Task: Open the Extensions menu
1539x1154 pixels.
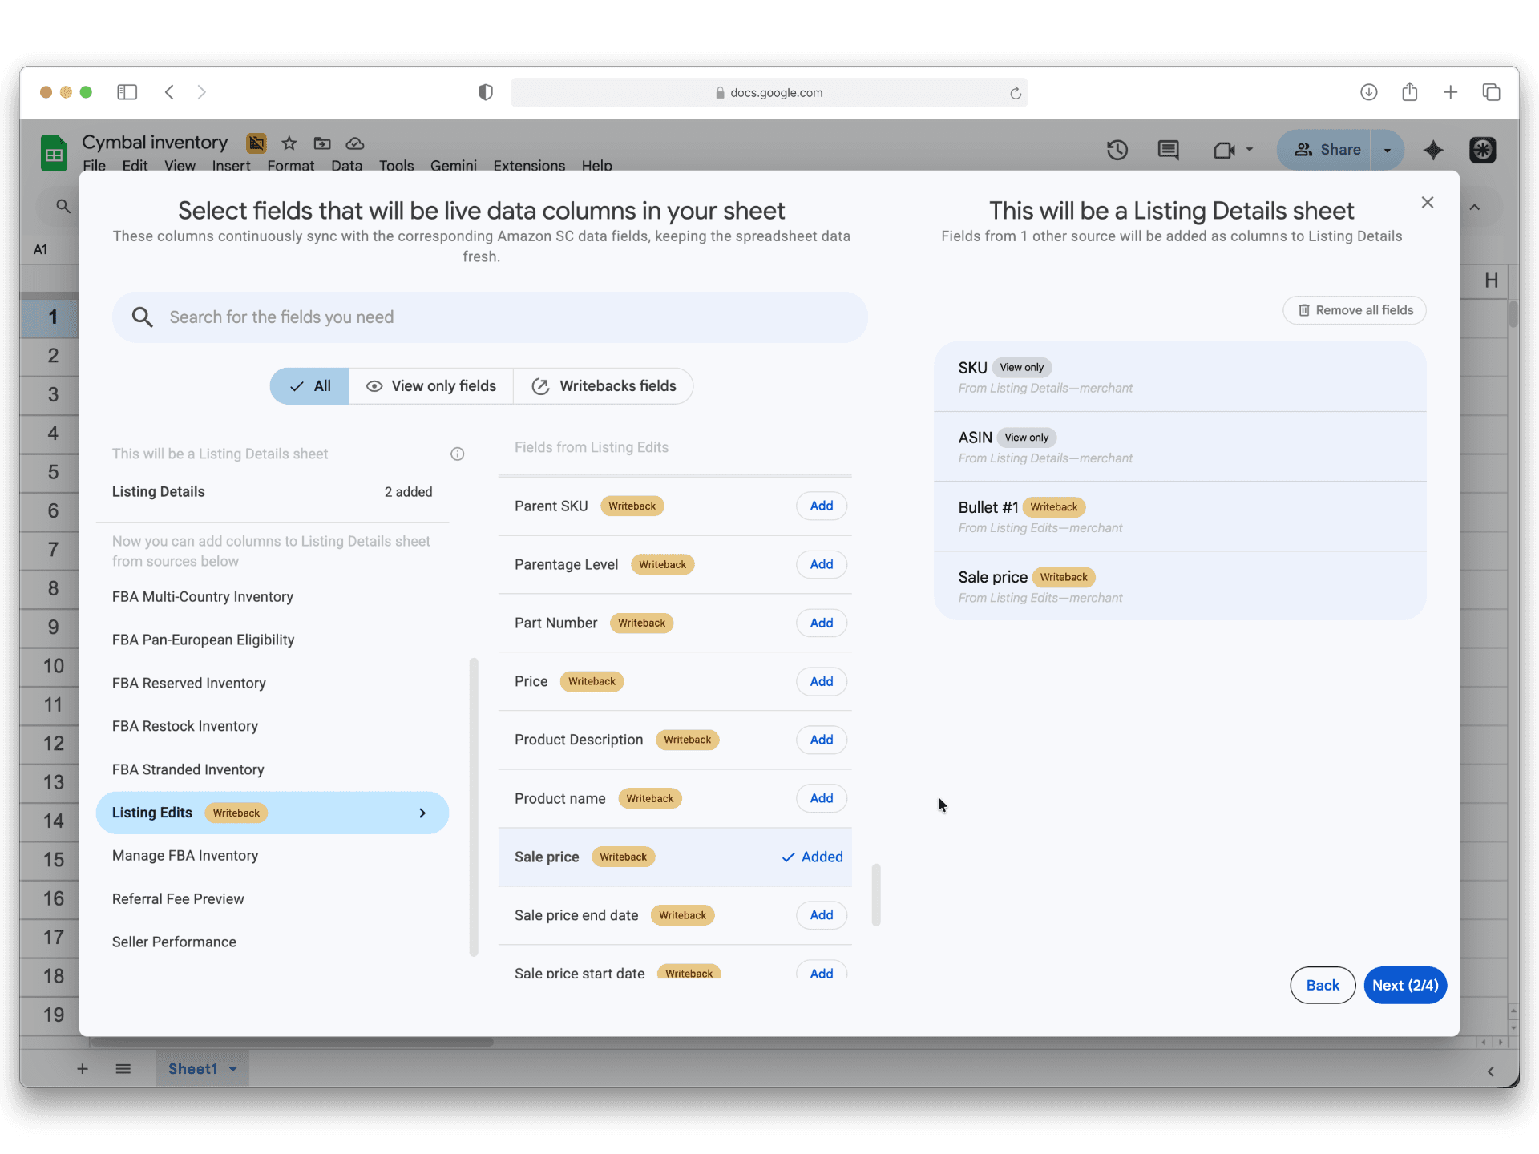Action: [x=529, y=166]
